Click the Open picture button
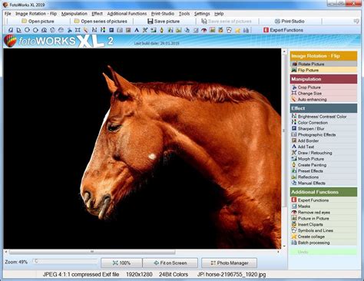 coord(38,21)
